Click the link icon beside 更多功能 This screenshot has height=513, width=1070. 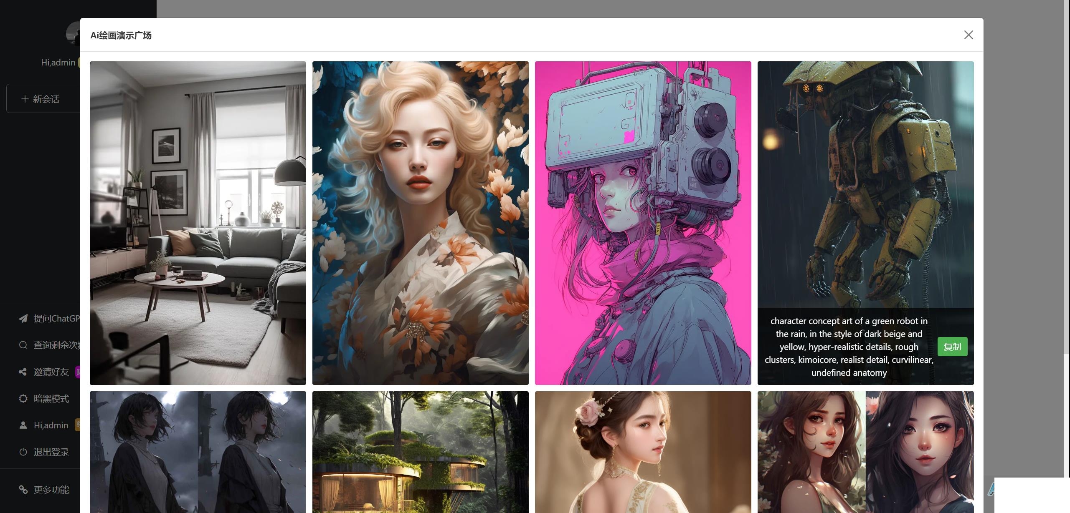[x=23, y=490]
